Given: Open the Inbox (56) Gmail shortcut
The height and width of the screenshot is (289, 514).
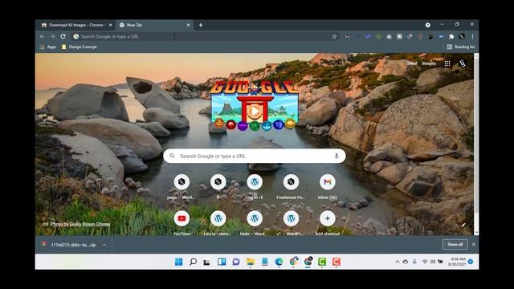Looking at the screenshot, I should pos(327,187).
